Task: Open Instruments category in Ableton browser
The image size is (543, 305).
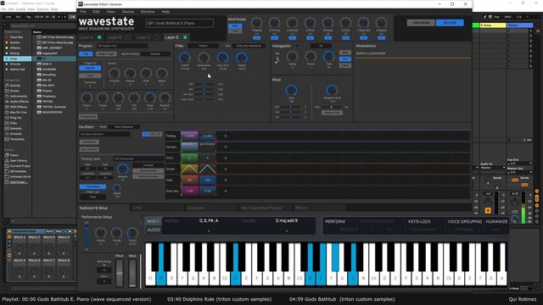Action: (x=19, y=96)
